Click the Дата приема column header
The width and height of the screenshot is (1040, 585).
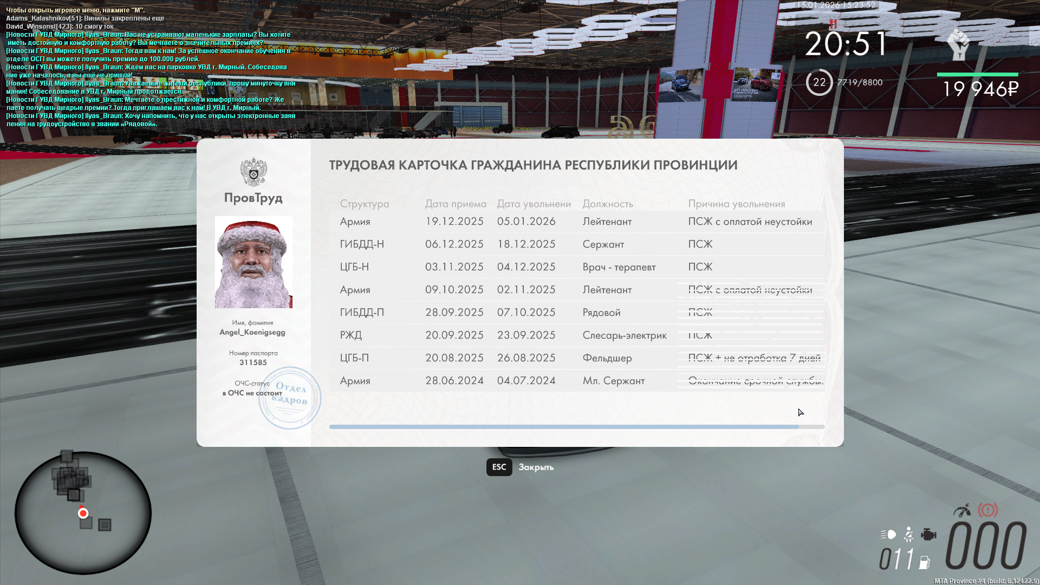click(456, 204)
